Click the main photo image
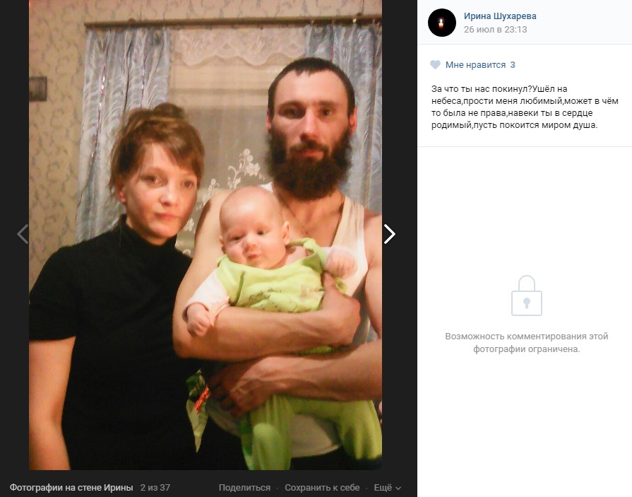This screenshot has height=497, width=632. (x=205, y=235)
